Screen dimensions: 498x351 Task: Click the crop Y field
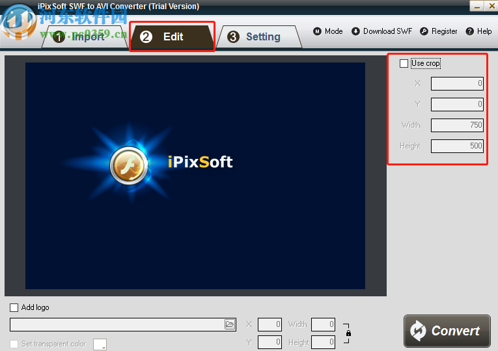(x=457, y=104)
